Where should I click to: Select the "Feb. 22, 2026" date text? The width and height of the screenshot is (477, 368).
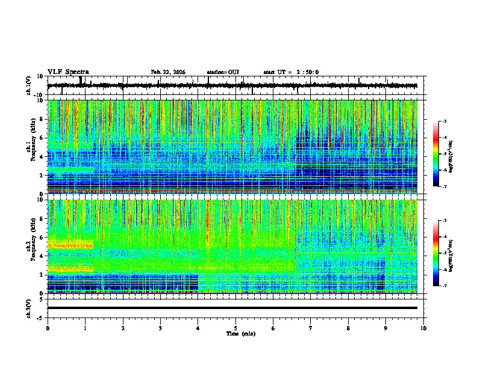(168, 72)
